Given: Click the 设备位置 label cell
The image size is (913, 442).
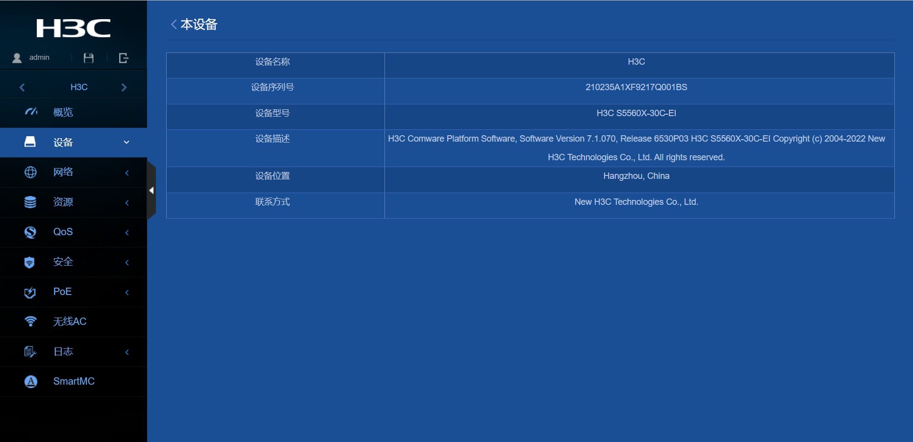Looking at the screenshot, I should (x=276, y=180).
